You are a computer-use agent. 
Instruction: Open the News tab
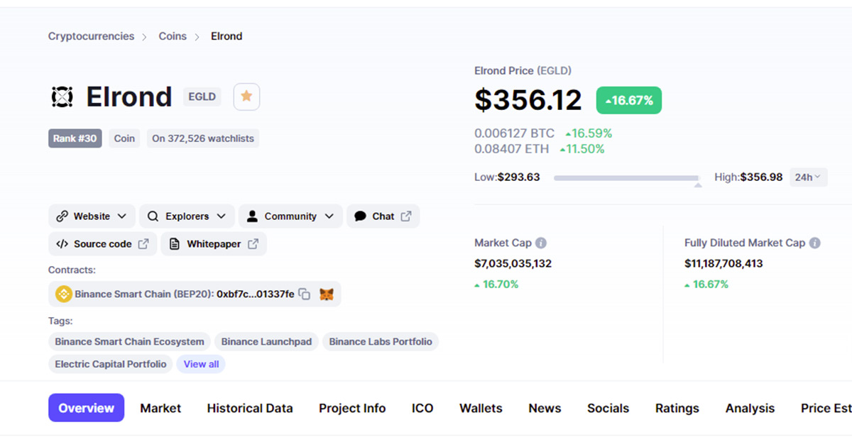click(x=545, y=408)
